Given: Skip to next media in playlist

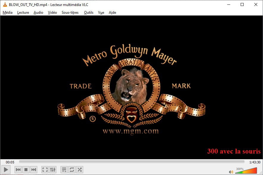Looking at the screenshot, I should 33,170.
